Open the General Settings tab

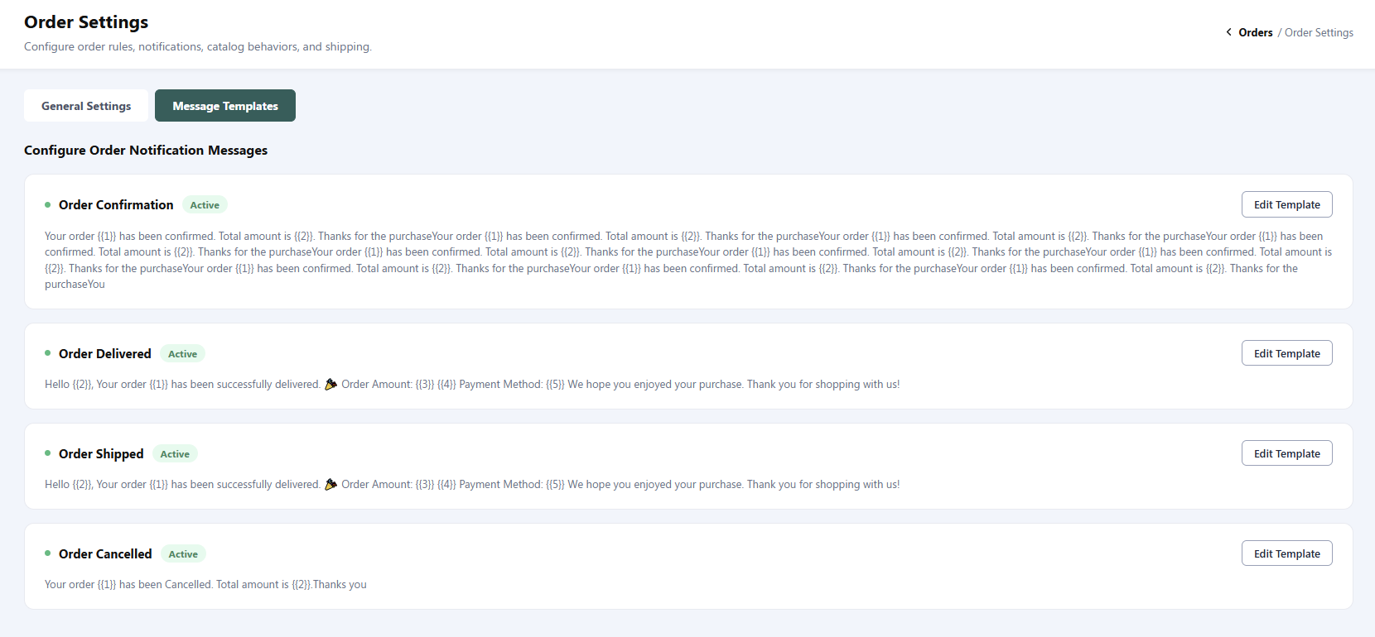pos(86,106)
